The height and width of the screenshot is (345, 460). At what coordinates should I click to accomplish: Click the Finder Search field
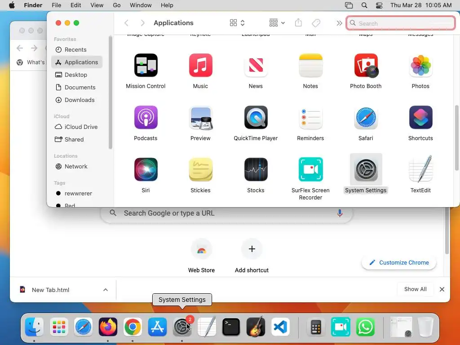401,23
